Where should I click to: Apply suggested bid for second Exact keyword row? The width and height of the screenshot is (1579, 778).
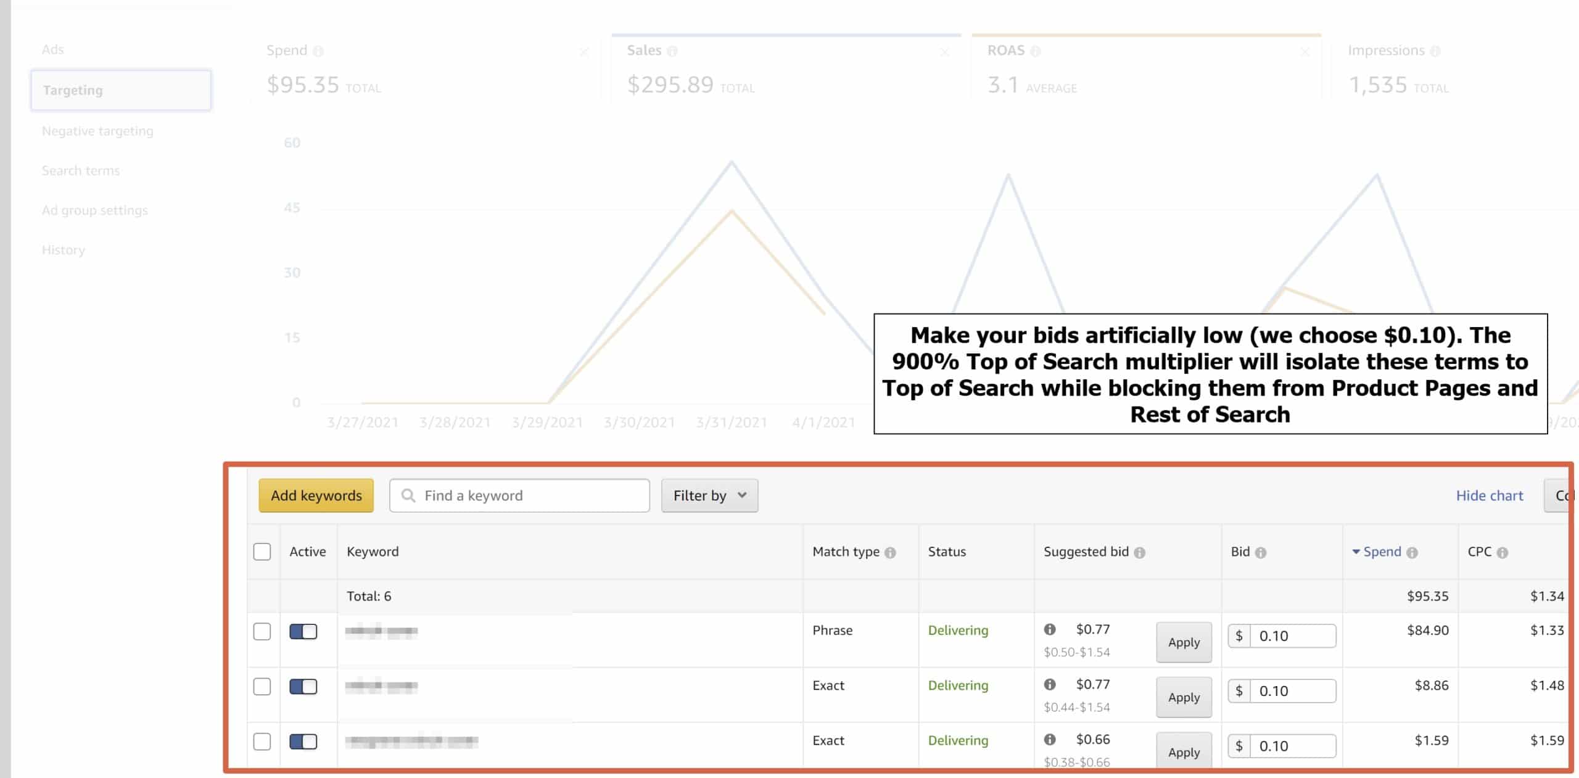1184,752
